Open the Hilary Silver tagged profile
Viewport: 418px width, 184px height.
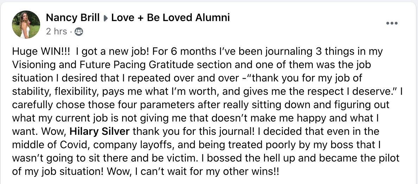pos(100,132)
